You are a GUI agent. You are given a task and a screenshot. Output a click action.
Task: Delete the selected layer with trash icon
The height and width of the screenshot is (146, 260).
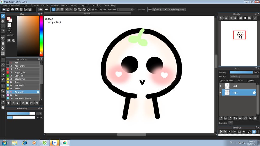pyautogui.click(x=255, y=118)
